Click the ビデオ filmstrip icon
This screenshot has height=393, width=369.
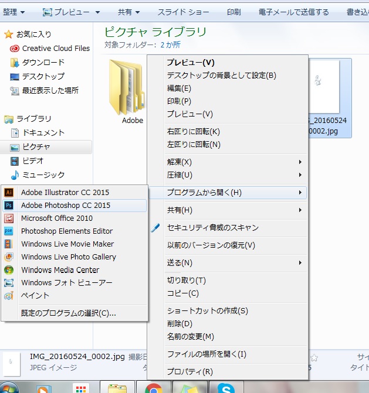(x=15, y=161)
